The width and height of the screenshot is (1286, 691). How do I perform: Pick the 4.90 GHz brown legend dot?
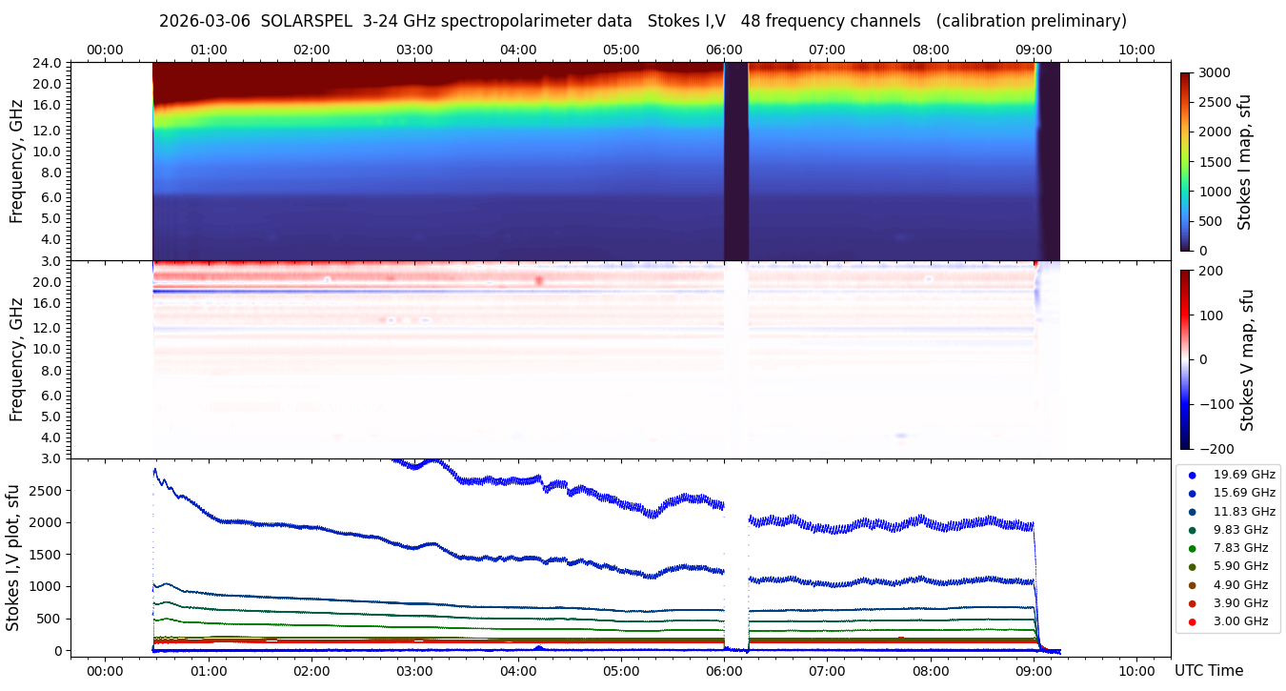[1192, 585]
